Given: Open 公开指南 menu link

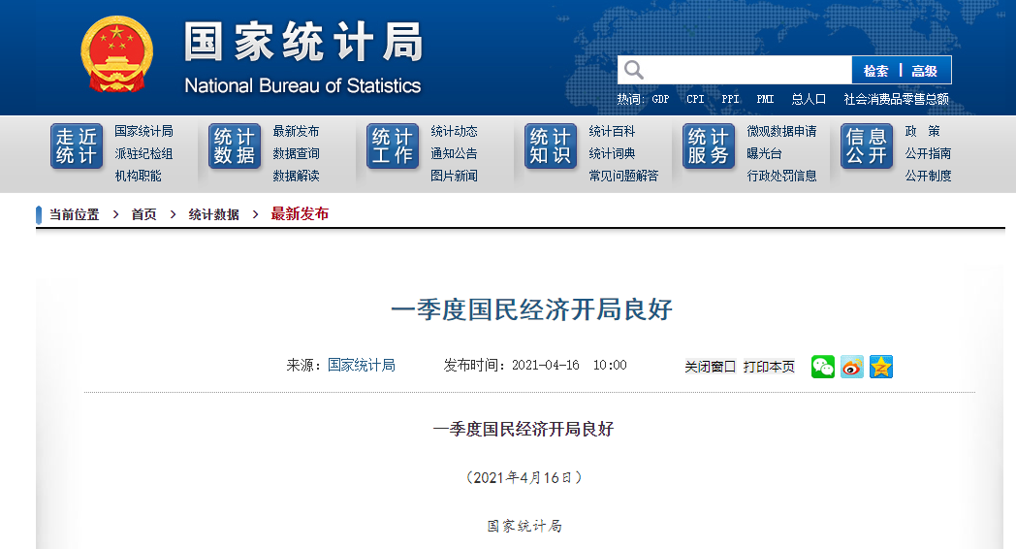Looking at the screenshot, I should tap(929, 153).
